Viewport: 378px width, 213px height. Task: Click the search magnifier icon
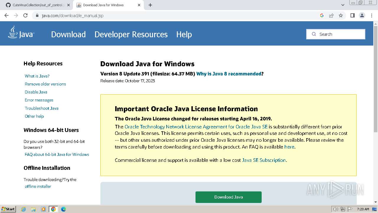pos(314,34)
